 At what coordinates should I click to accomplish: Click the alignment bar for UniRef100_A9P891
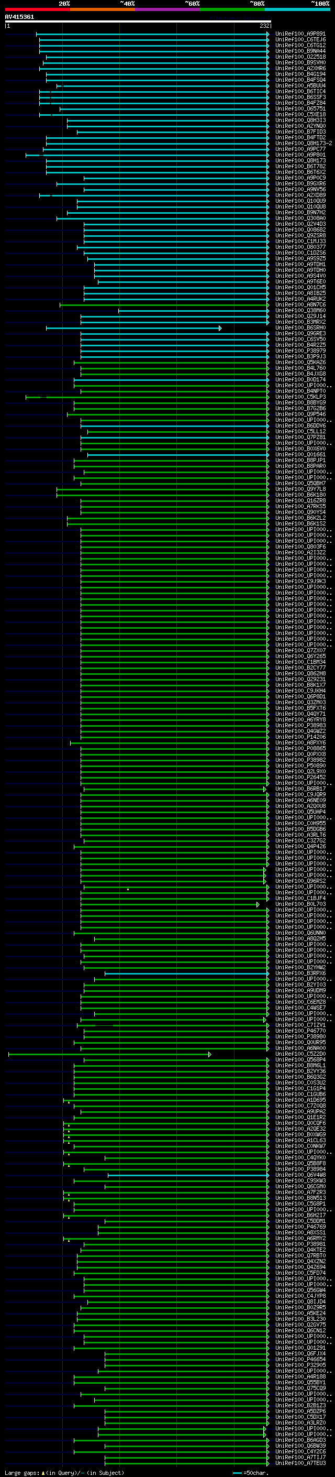click(152, 35)
